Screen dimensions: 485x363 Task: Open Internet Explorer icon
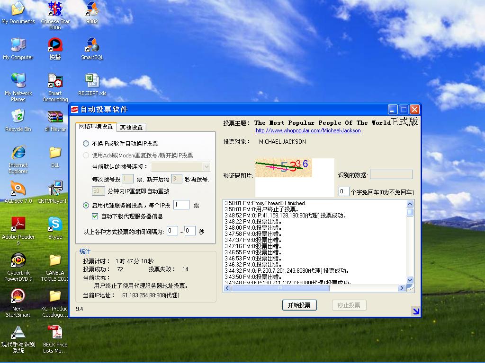click(x=18, y=153)
